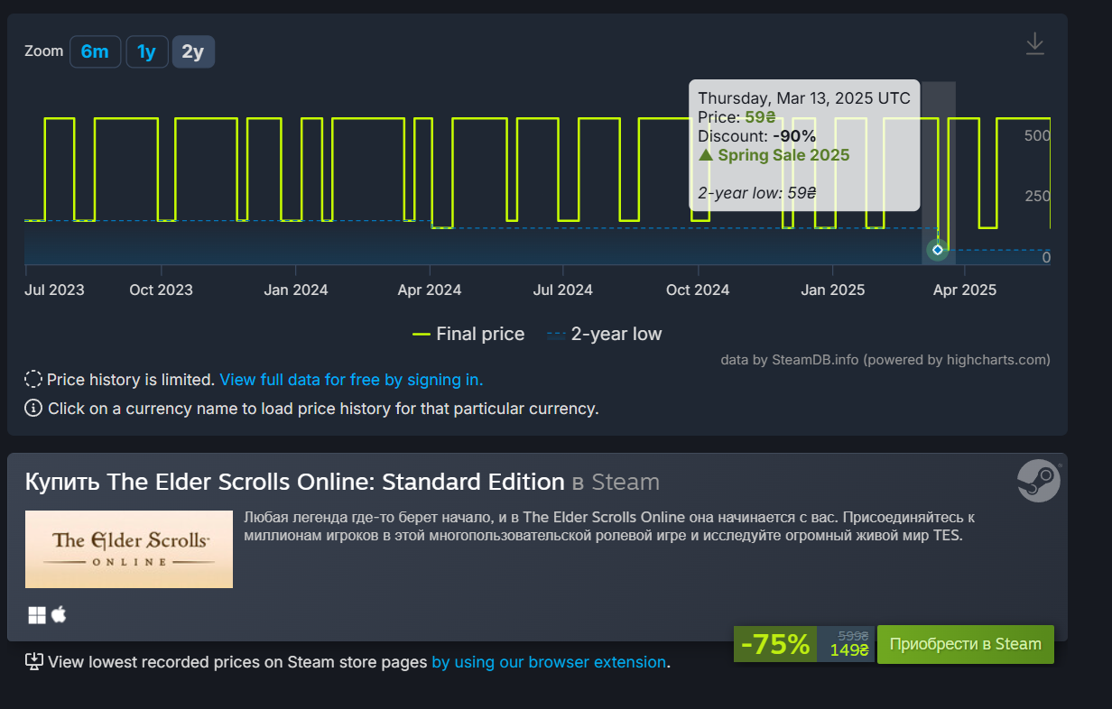Open The Elder Scrolls Online thumbnail
Viewport: 1112px width, 709px height.
pyautogui.click(x=129, y=549)
